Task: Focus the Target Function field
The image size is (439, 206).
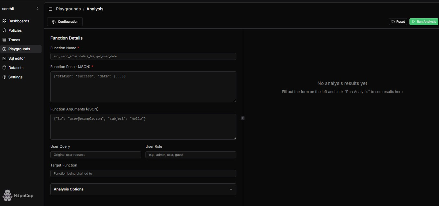Action: pos(143,174)
